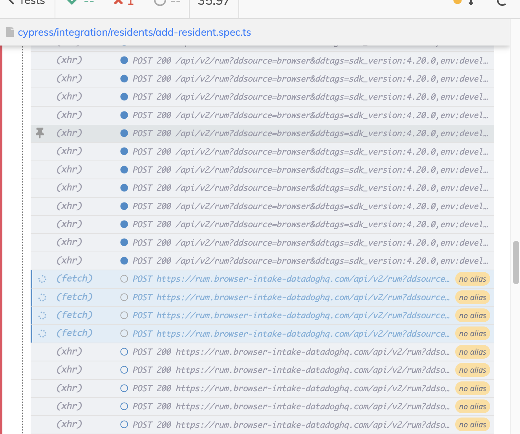Select the highlighted pinned (xhr) POST 200 row
Image resolution: width=520 pixels, height=434 pixels.
(262, 133)
